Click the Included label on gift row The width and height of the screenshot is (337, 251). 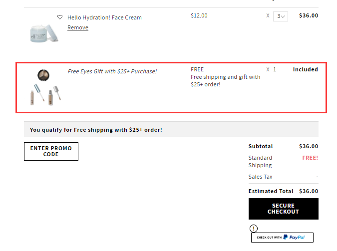point(306,69)
